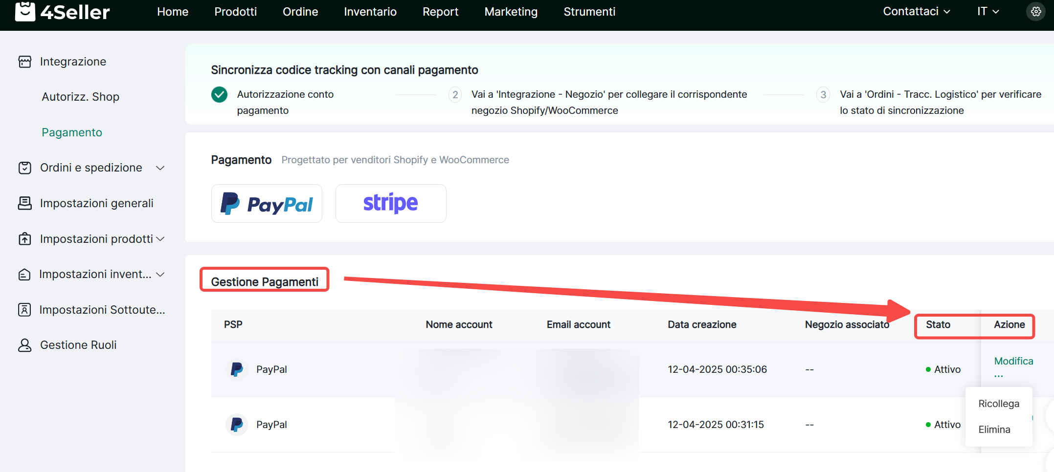Click the 4Seller logo icon
Viewport: 1054px width, 472px height.
click(x=25, y=12)
